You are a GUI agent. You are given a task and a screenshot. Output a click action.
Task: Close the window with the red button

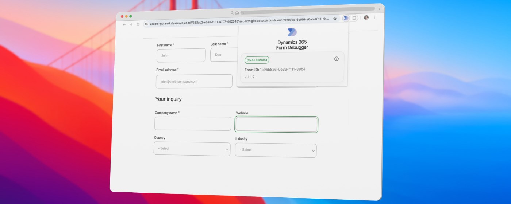[122, 16]
